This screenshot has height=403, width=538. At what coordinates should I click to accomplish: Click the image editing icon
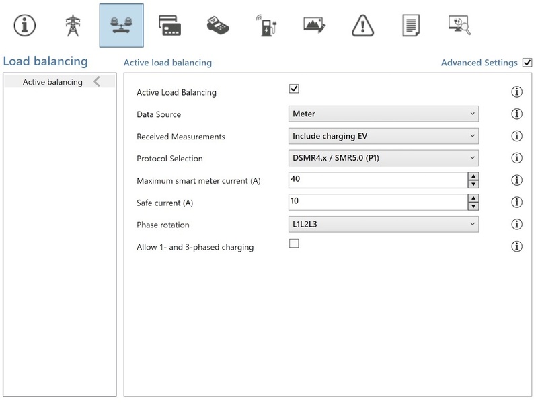click(x=315, y=26)
